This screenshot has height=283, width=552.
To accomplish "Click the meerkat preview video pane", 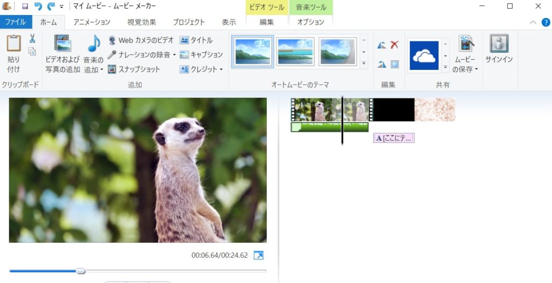I will click(x=137, y=170).
